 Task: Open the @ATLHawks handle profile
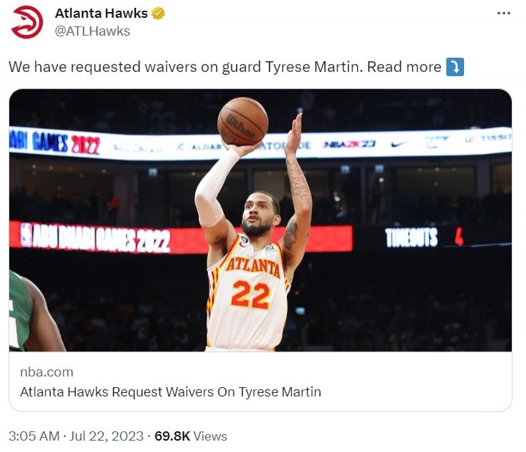93,31
